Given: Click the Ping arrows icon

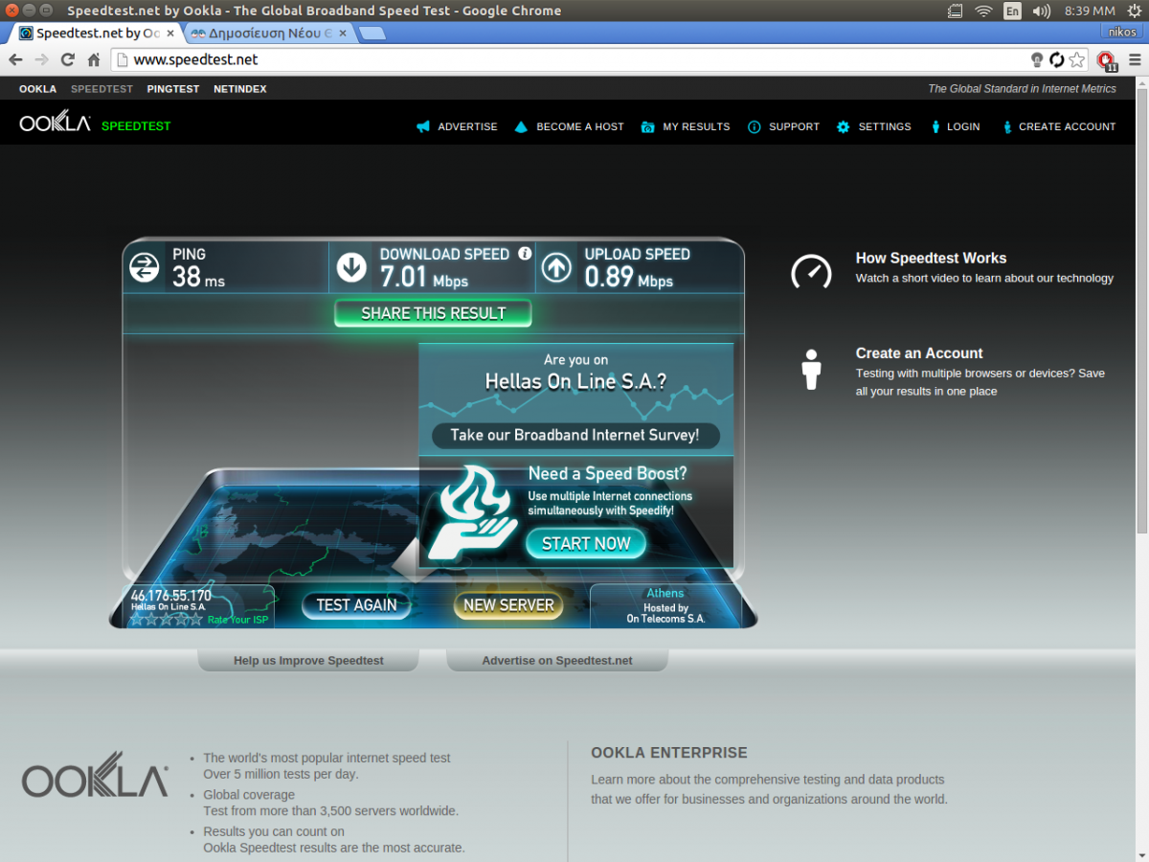Looking at the screenshot, I should coord(144,267).
